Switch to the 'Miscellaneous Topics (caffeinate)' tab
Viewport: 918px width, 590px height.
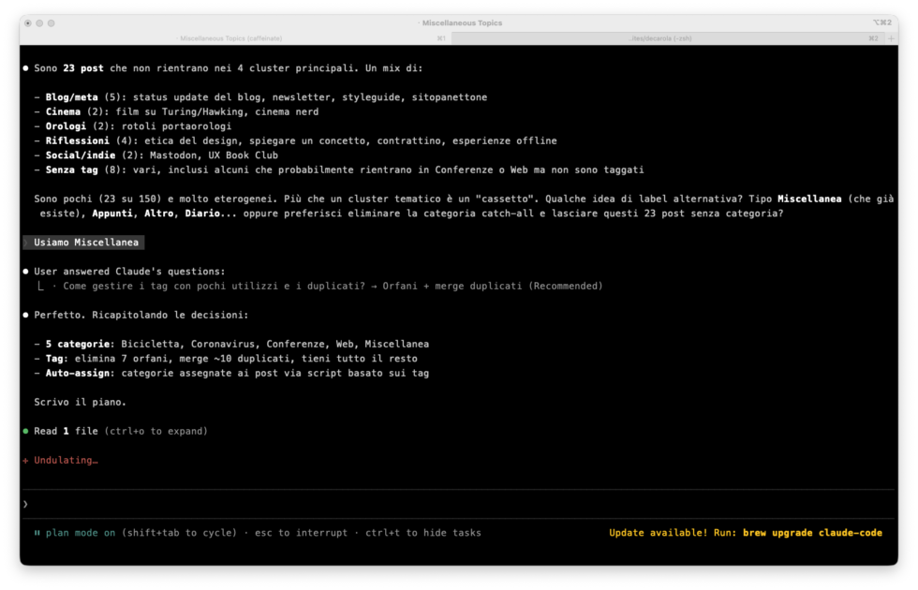pos(229,38)
